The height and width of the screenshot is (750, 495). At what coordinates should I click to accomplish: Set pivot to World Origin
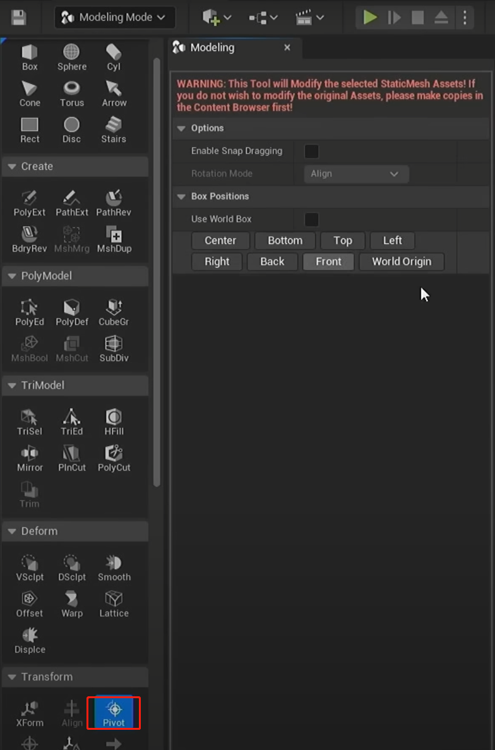[402, 262]
